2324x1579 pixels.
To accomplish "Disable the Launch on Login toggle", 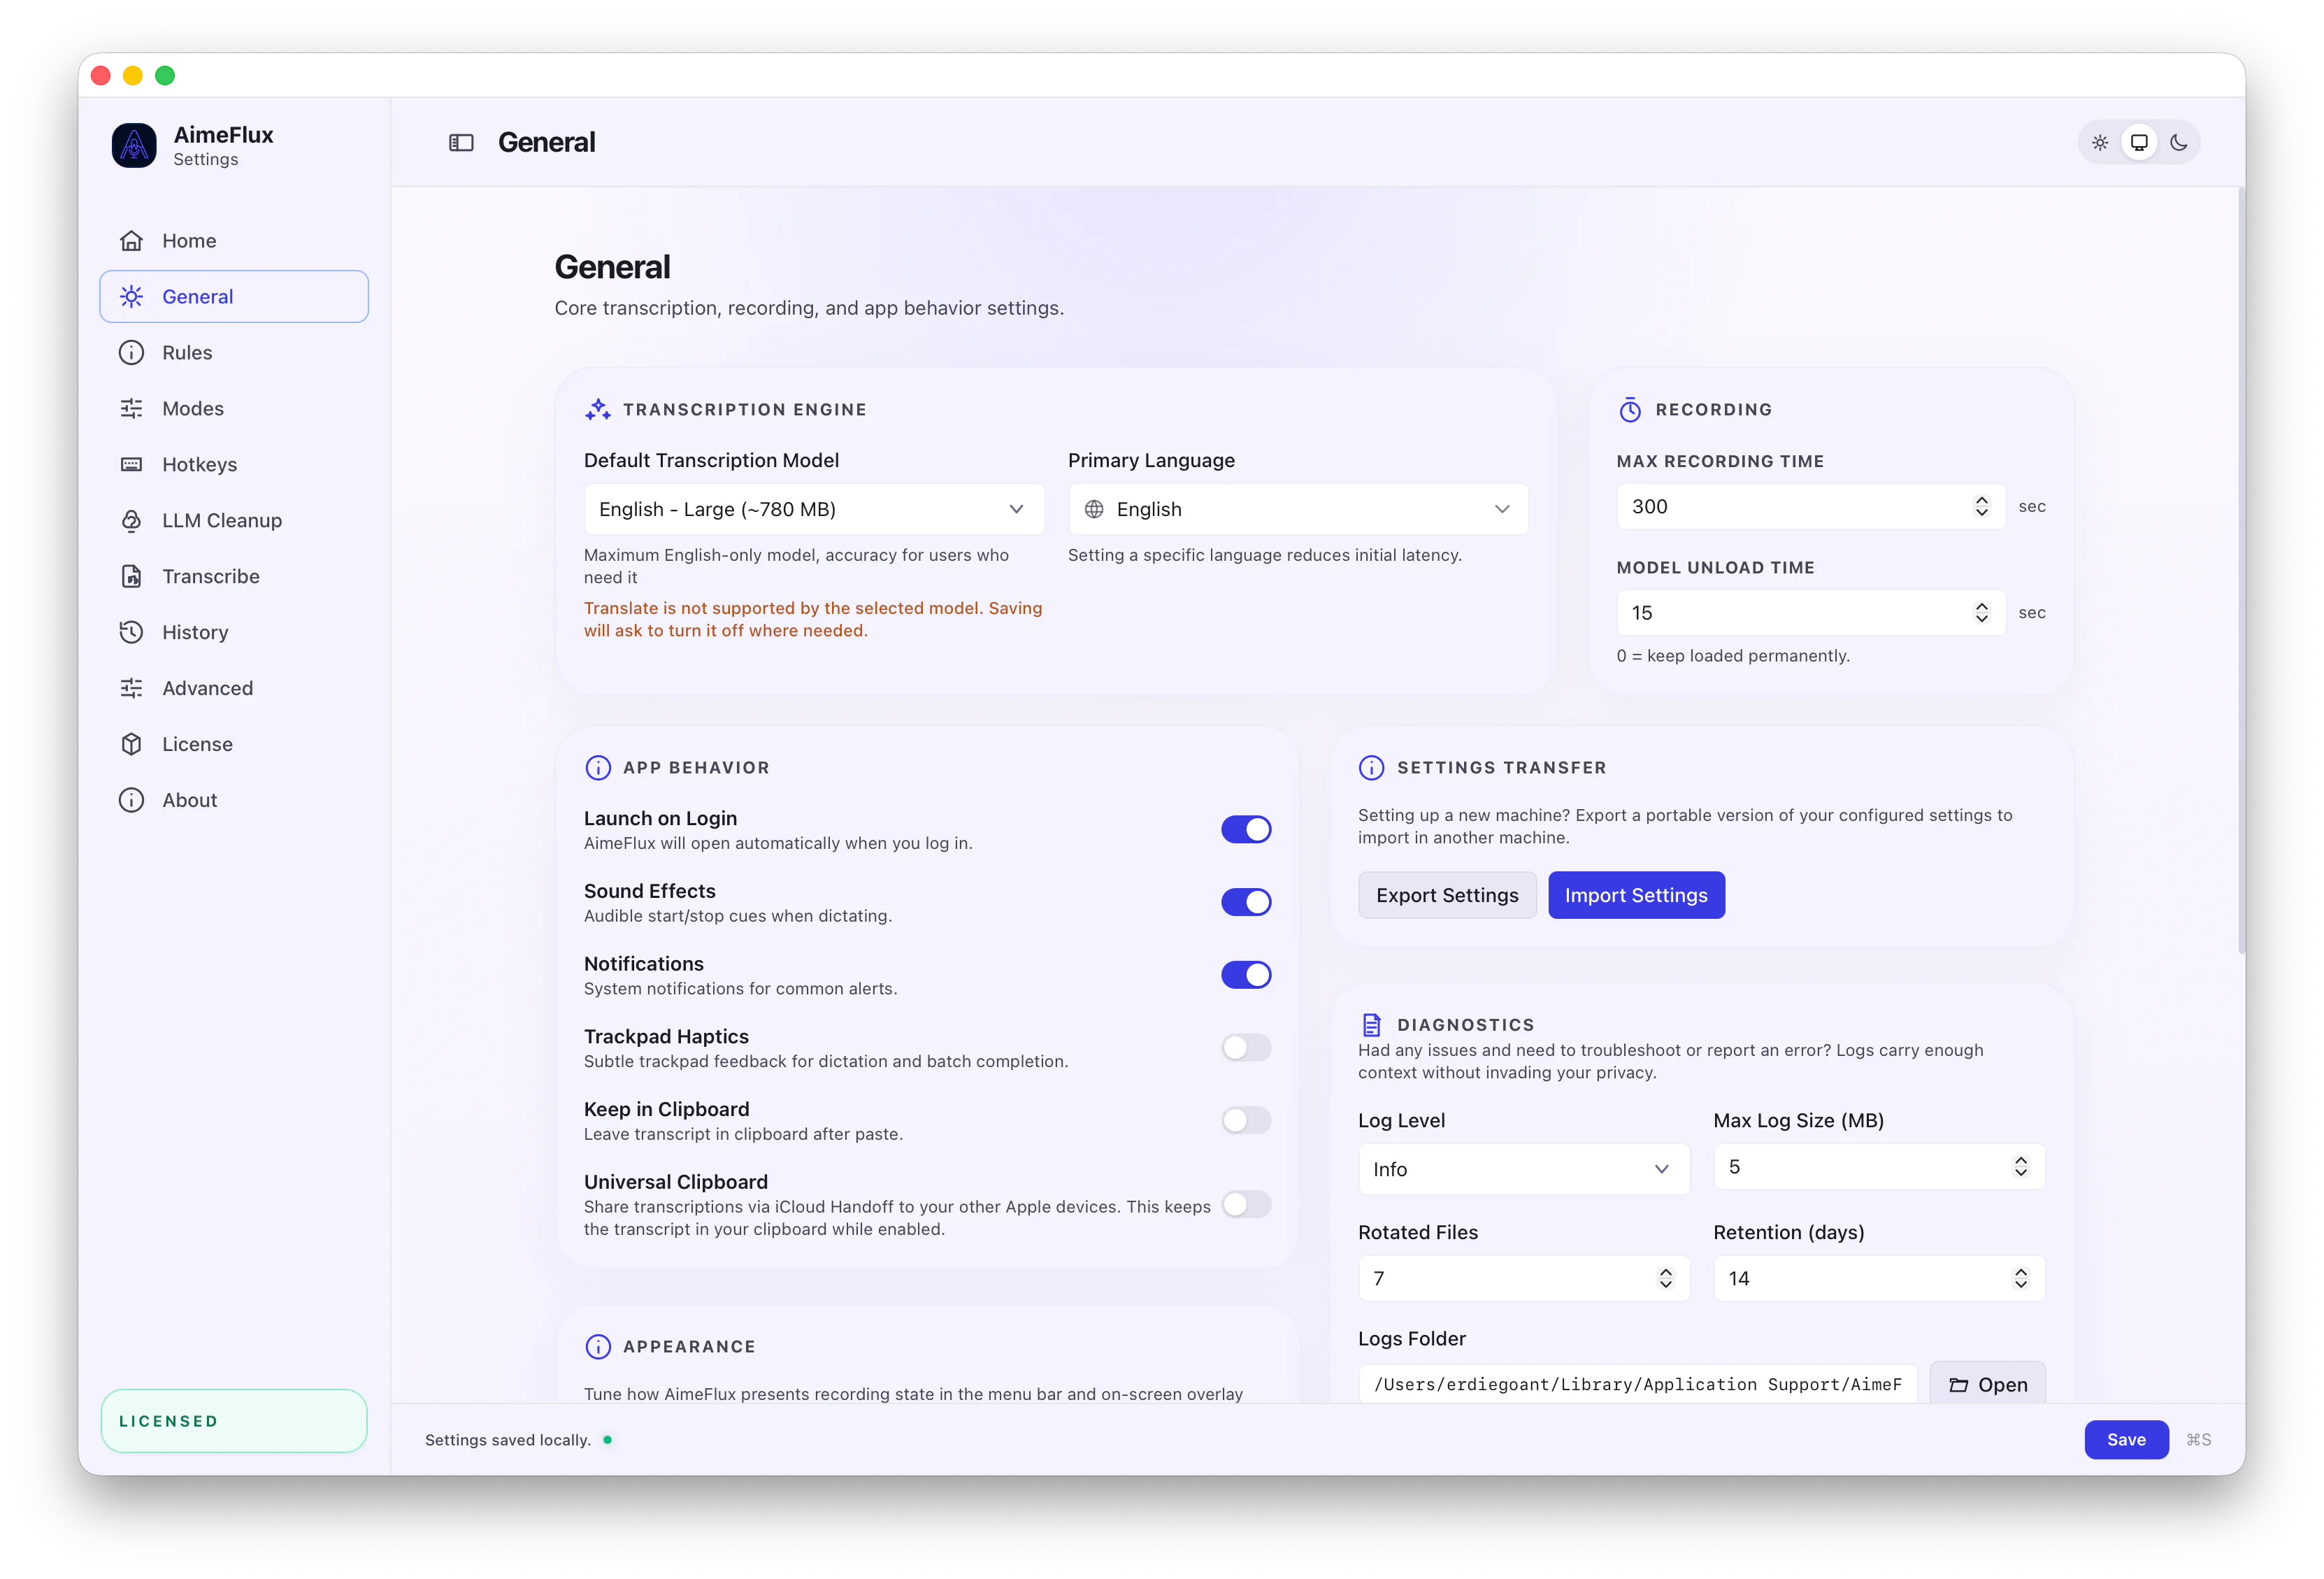I will pos(1246,830).
